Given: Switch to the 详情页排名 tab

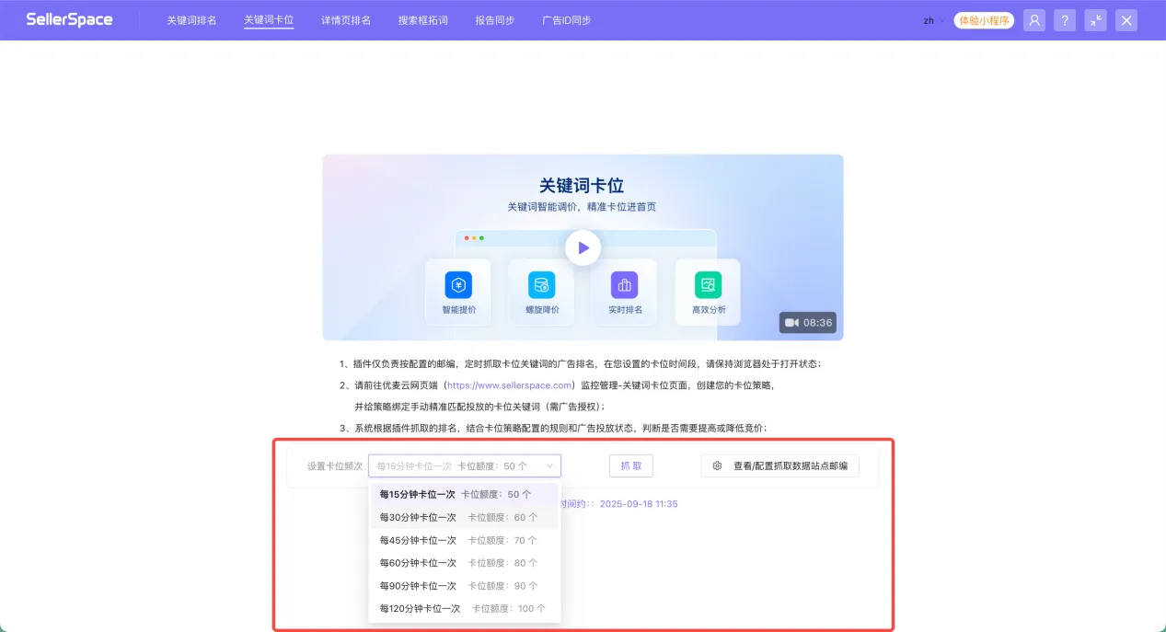Looking at the screenshot, I should [x=345, y=18].
